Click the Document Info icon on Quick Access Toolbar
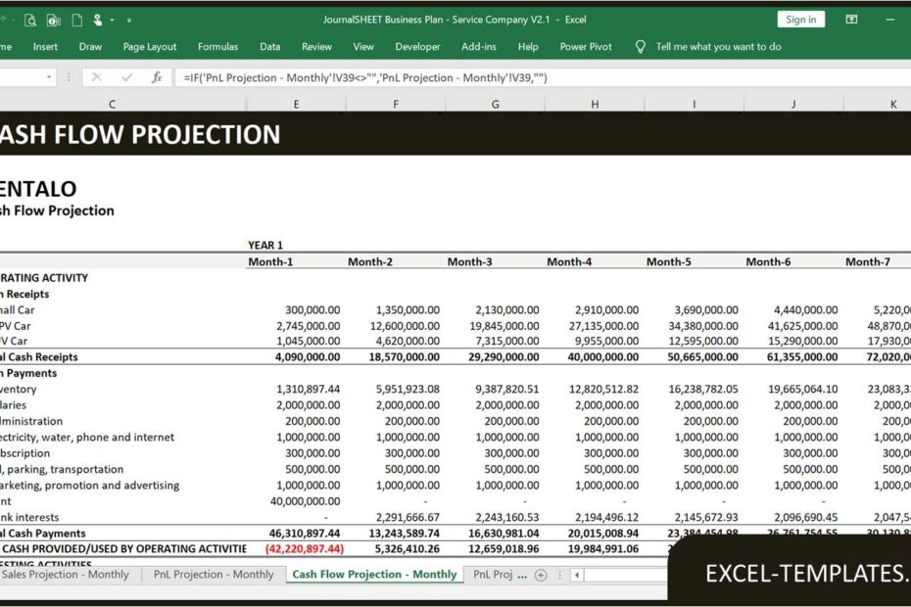This screenshot has height=607, width=911. (53, 20)
